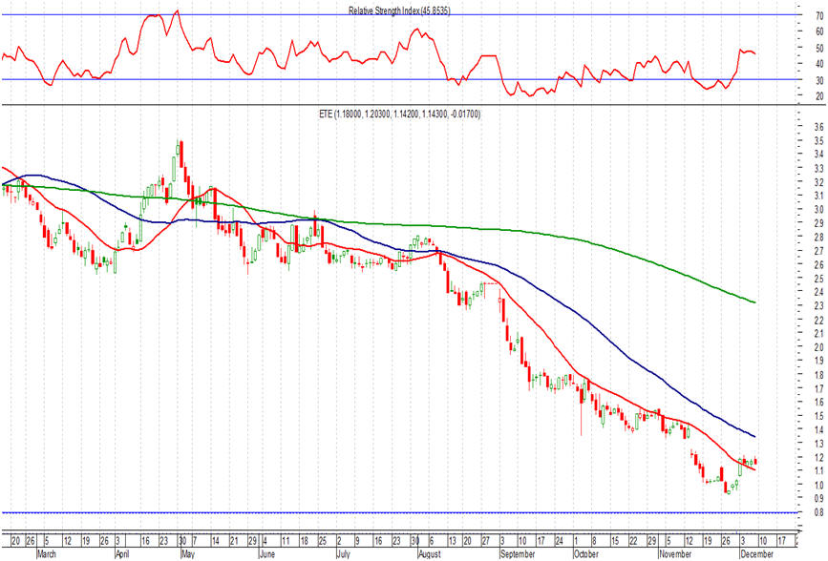Select the May month label

point(188,554)
